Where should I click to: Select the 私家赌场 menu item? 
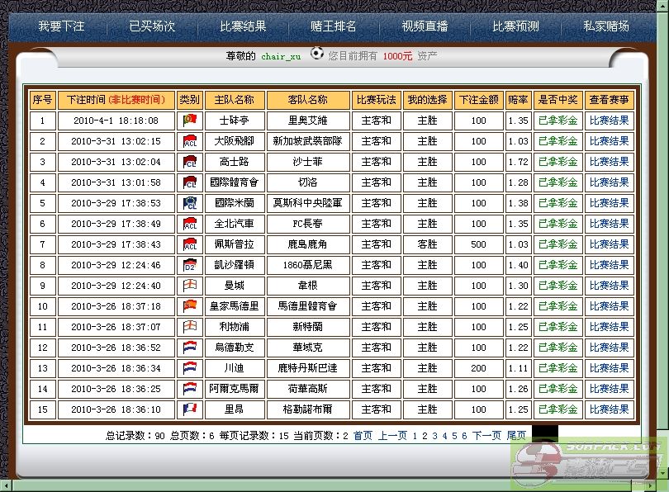(605, 26)
